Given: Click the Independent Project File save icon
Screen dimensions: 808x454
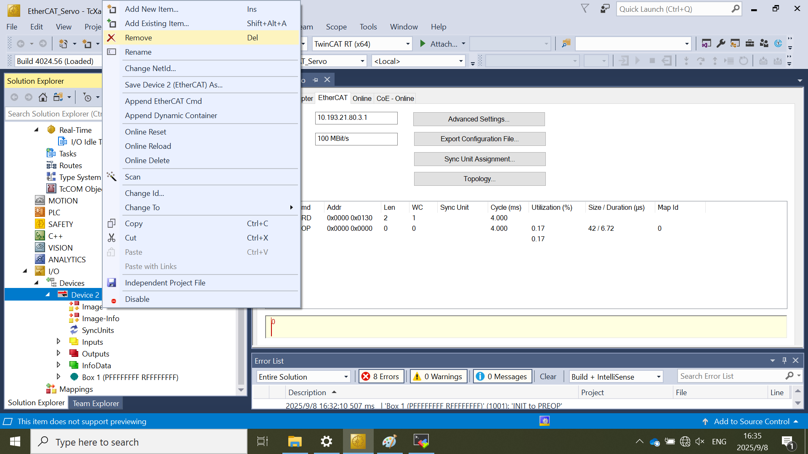Looking at the screenshot, I should 112,283.
